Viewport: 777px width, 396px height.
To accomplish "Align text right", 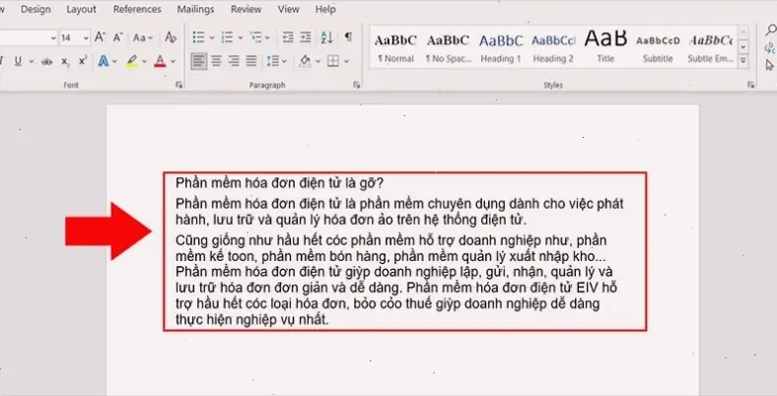I will [234, 61].
